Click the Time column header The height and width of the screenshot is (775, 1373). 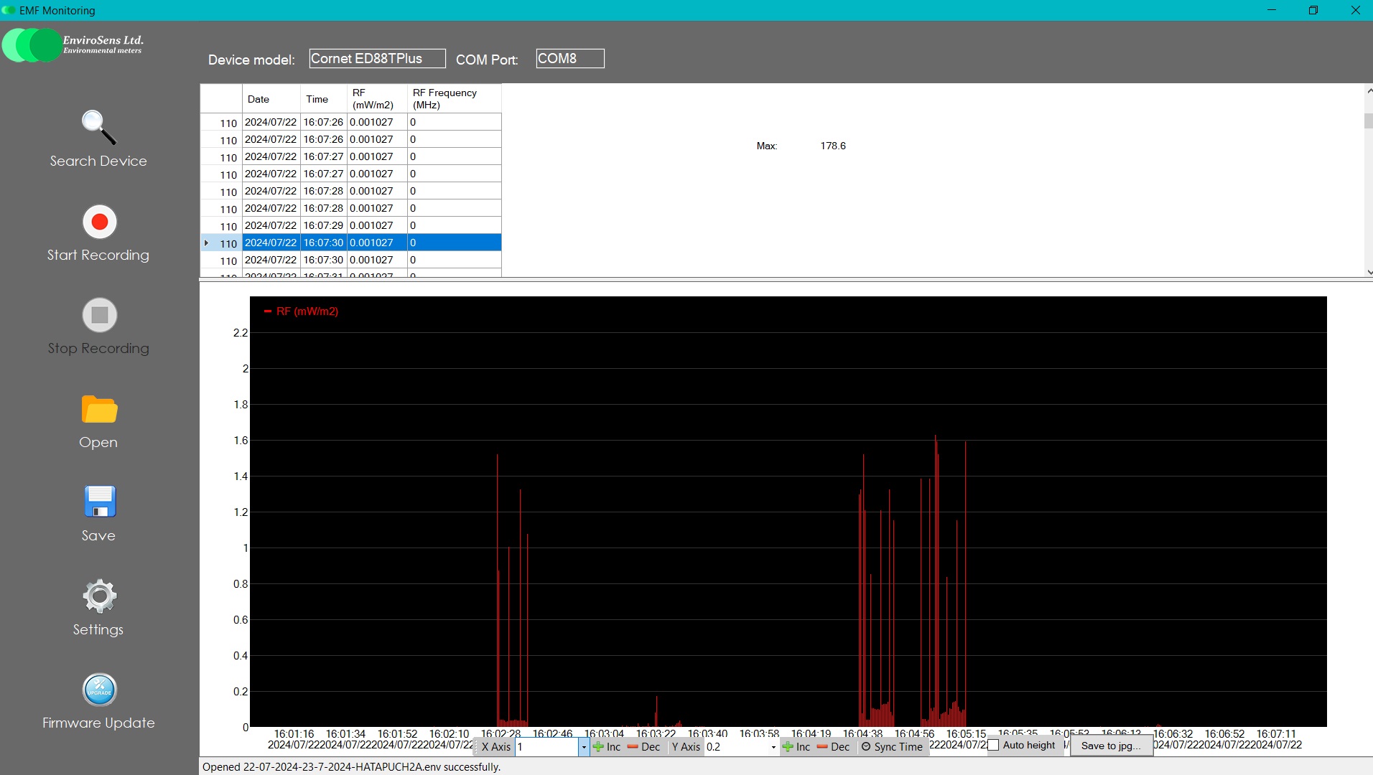click(x=324, y=99)
